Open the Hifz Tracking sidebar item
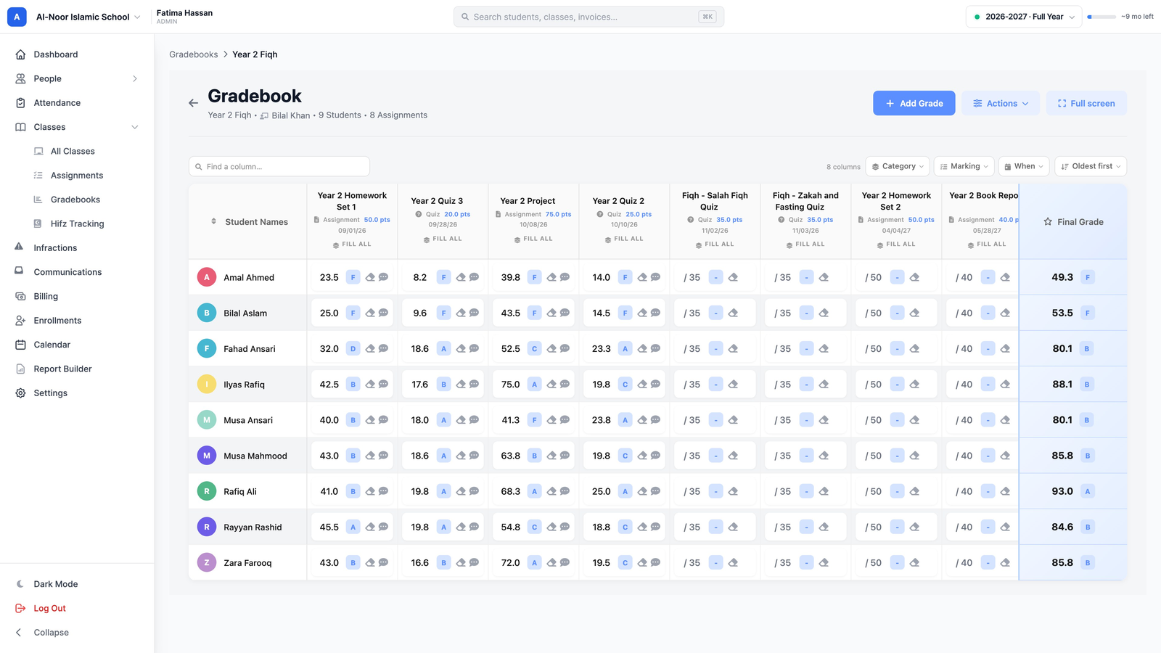 pyautogui.click(x=77, y=223)
